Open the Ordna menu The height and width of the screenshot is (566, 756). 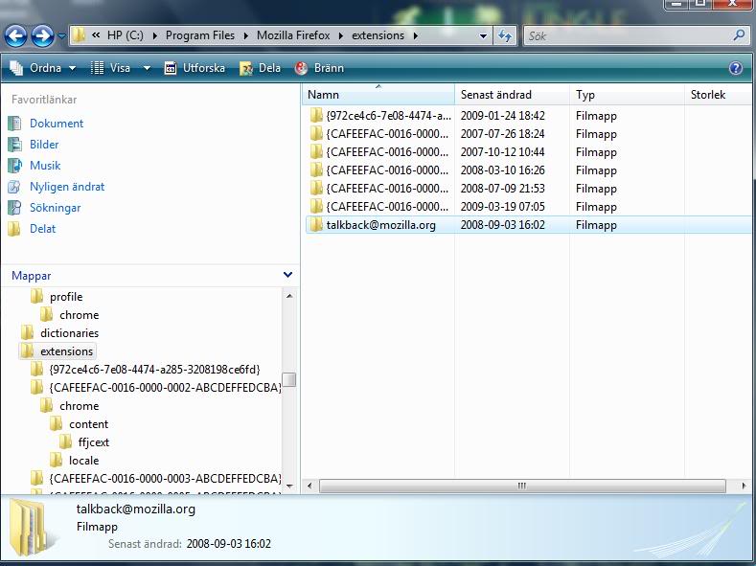[43, 68]
